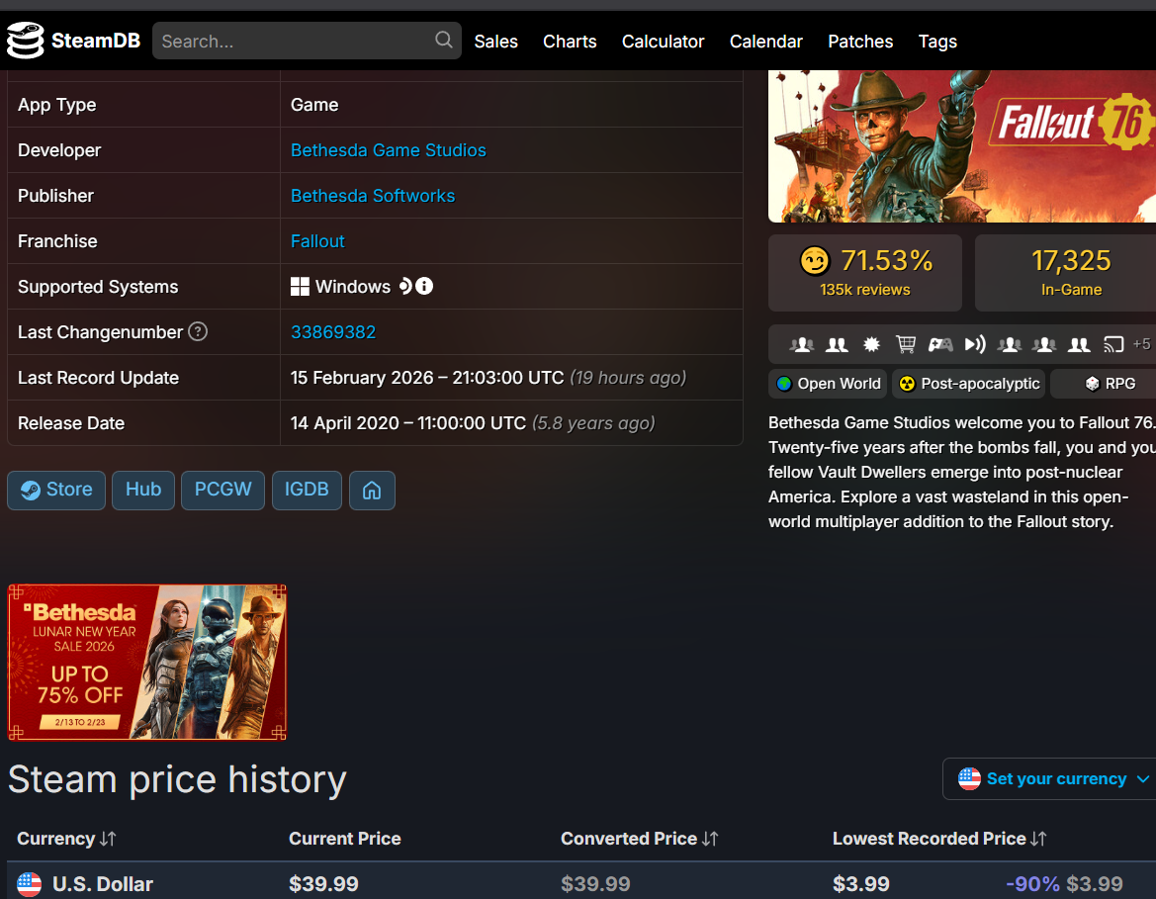Follow the Fallout franchise link

(x=317, y=241)
